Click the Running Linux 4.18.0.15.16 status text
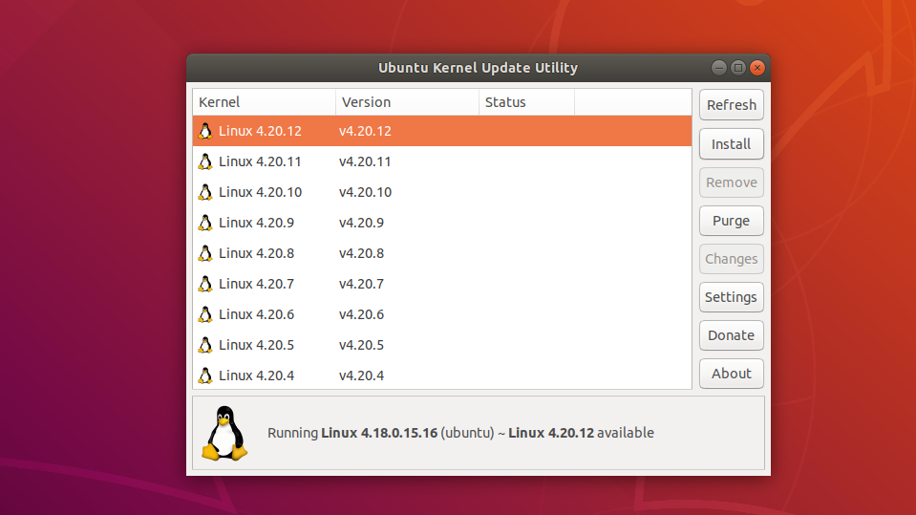Viewport: 916px width, 515px height. (x=460, y=433)
